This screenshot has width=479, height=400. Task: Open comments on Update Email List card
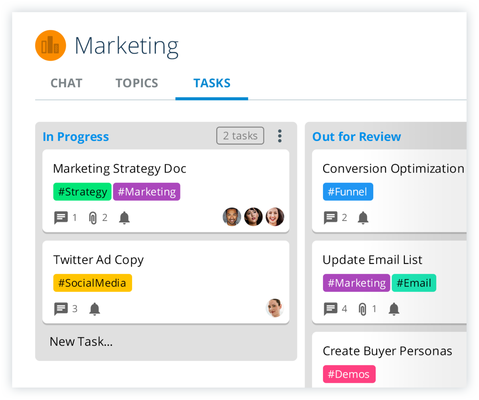331,309
